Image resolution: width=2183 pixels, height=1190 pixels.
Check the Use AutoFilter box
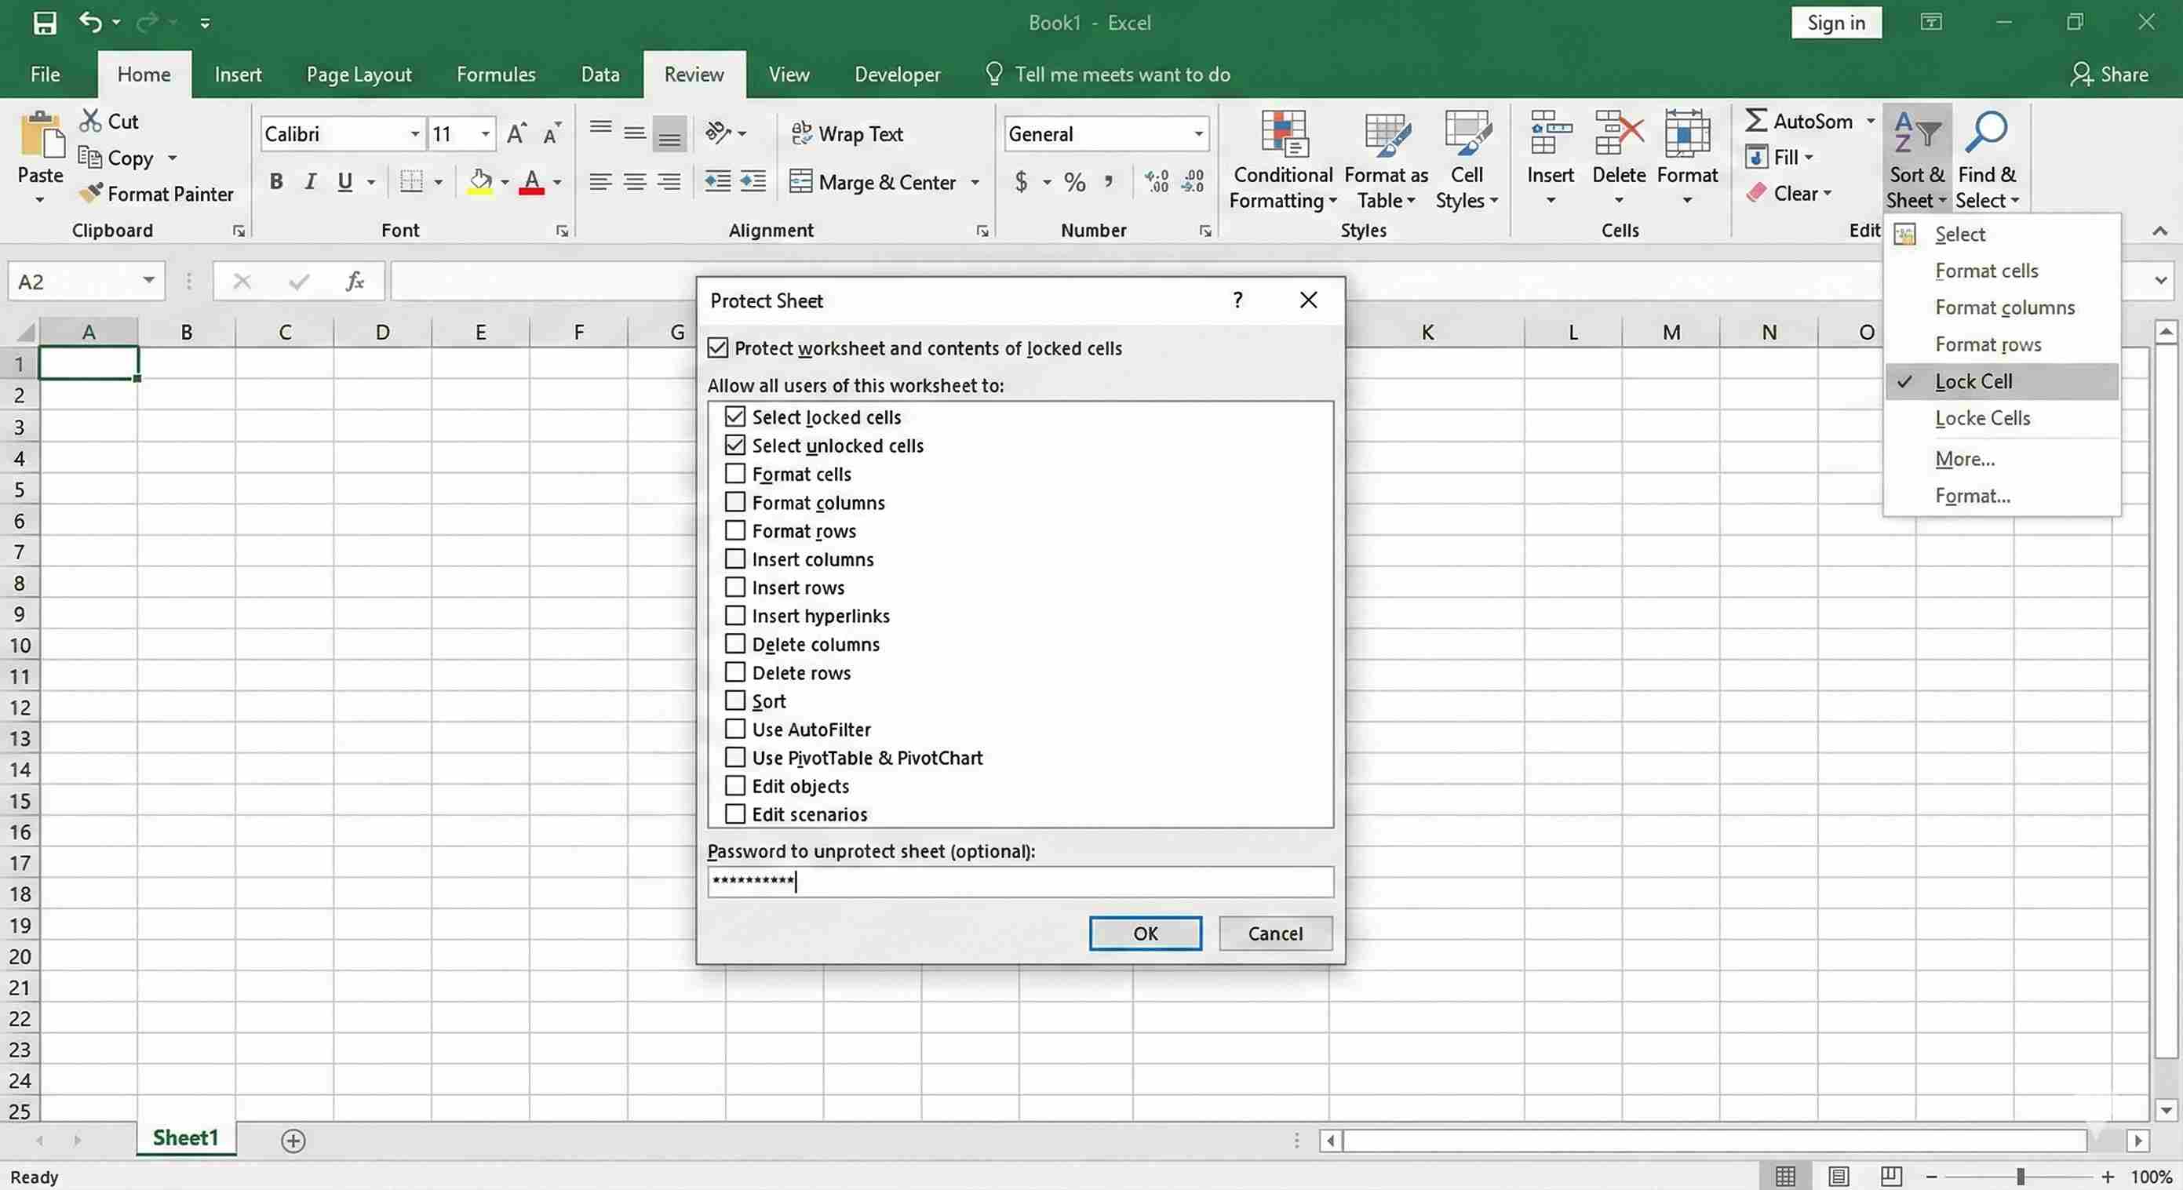point(734,730)
